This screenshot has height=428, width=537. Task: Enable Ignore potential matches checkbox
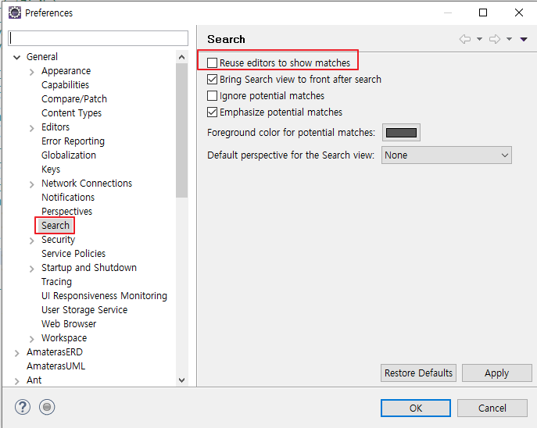pyautogui.click(x=212, y=96)
